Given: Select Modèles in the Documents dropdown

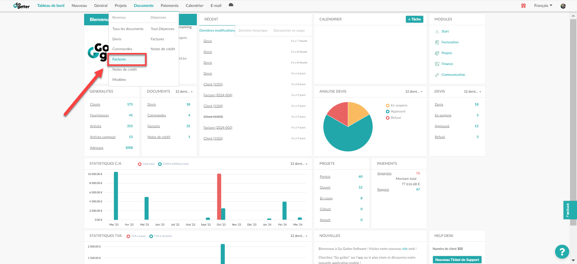Looking at the screenshot, I should tap(119, 80).
